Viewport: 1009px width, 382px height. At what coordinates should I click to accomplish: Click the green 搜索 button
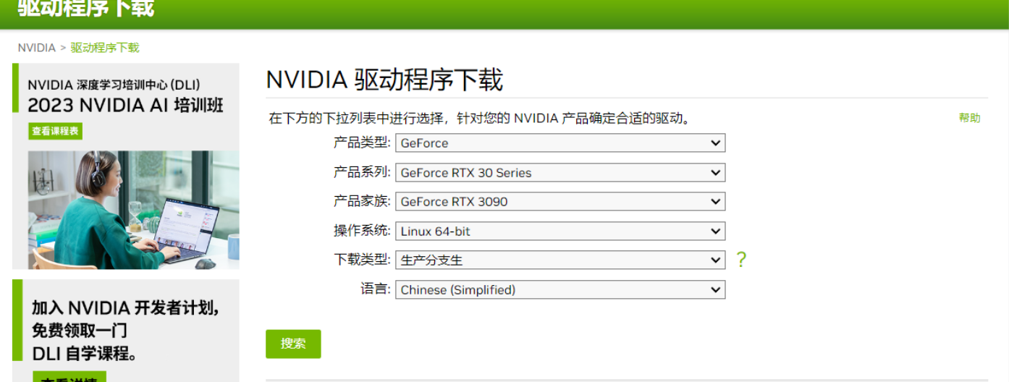[293, 344]
